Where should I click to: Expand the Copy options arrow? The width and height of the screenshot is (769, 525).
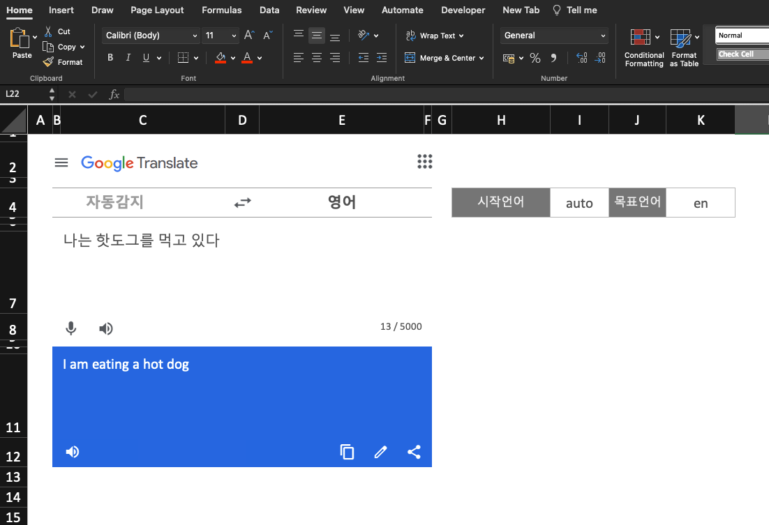(x=82, y=47)
